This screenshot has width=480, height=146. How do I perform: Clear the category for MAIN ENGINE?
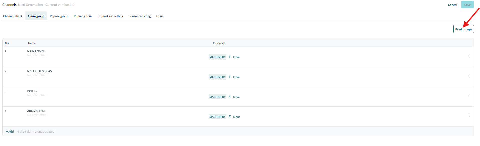pos(236,57)
